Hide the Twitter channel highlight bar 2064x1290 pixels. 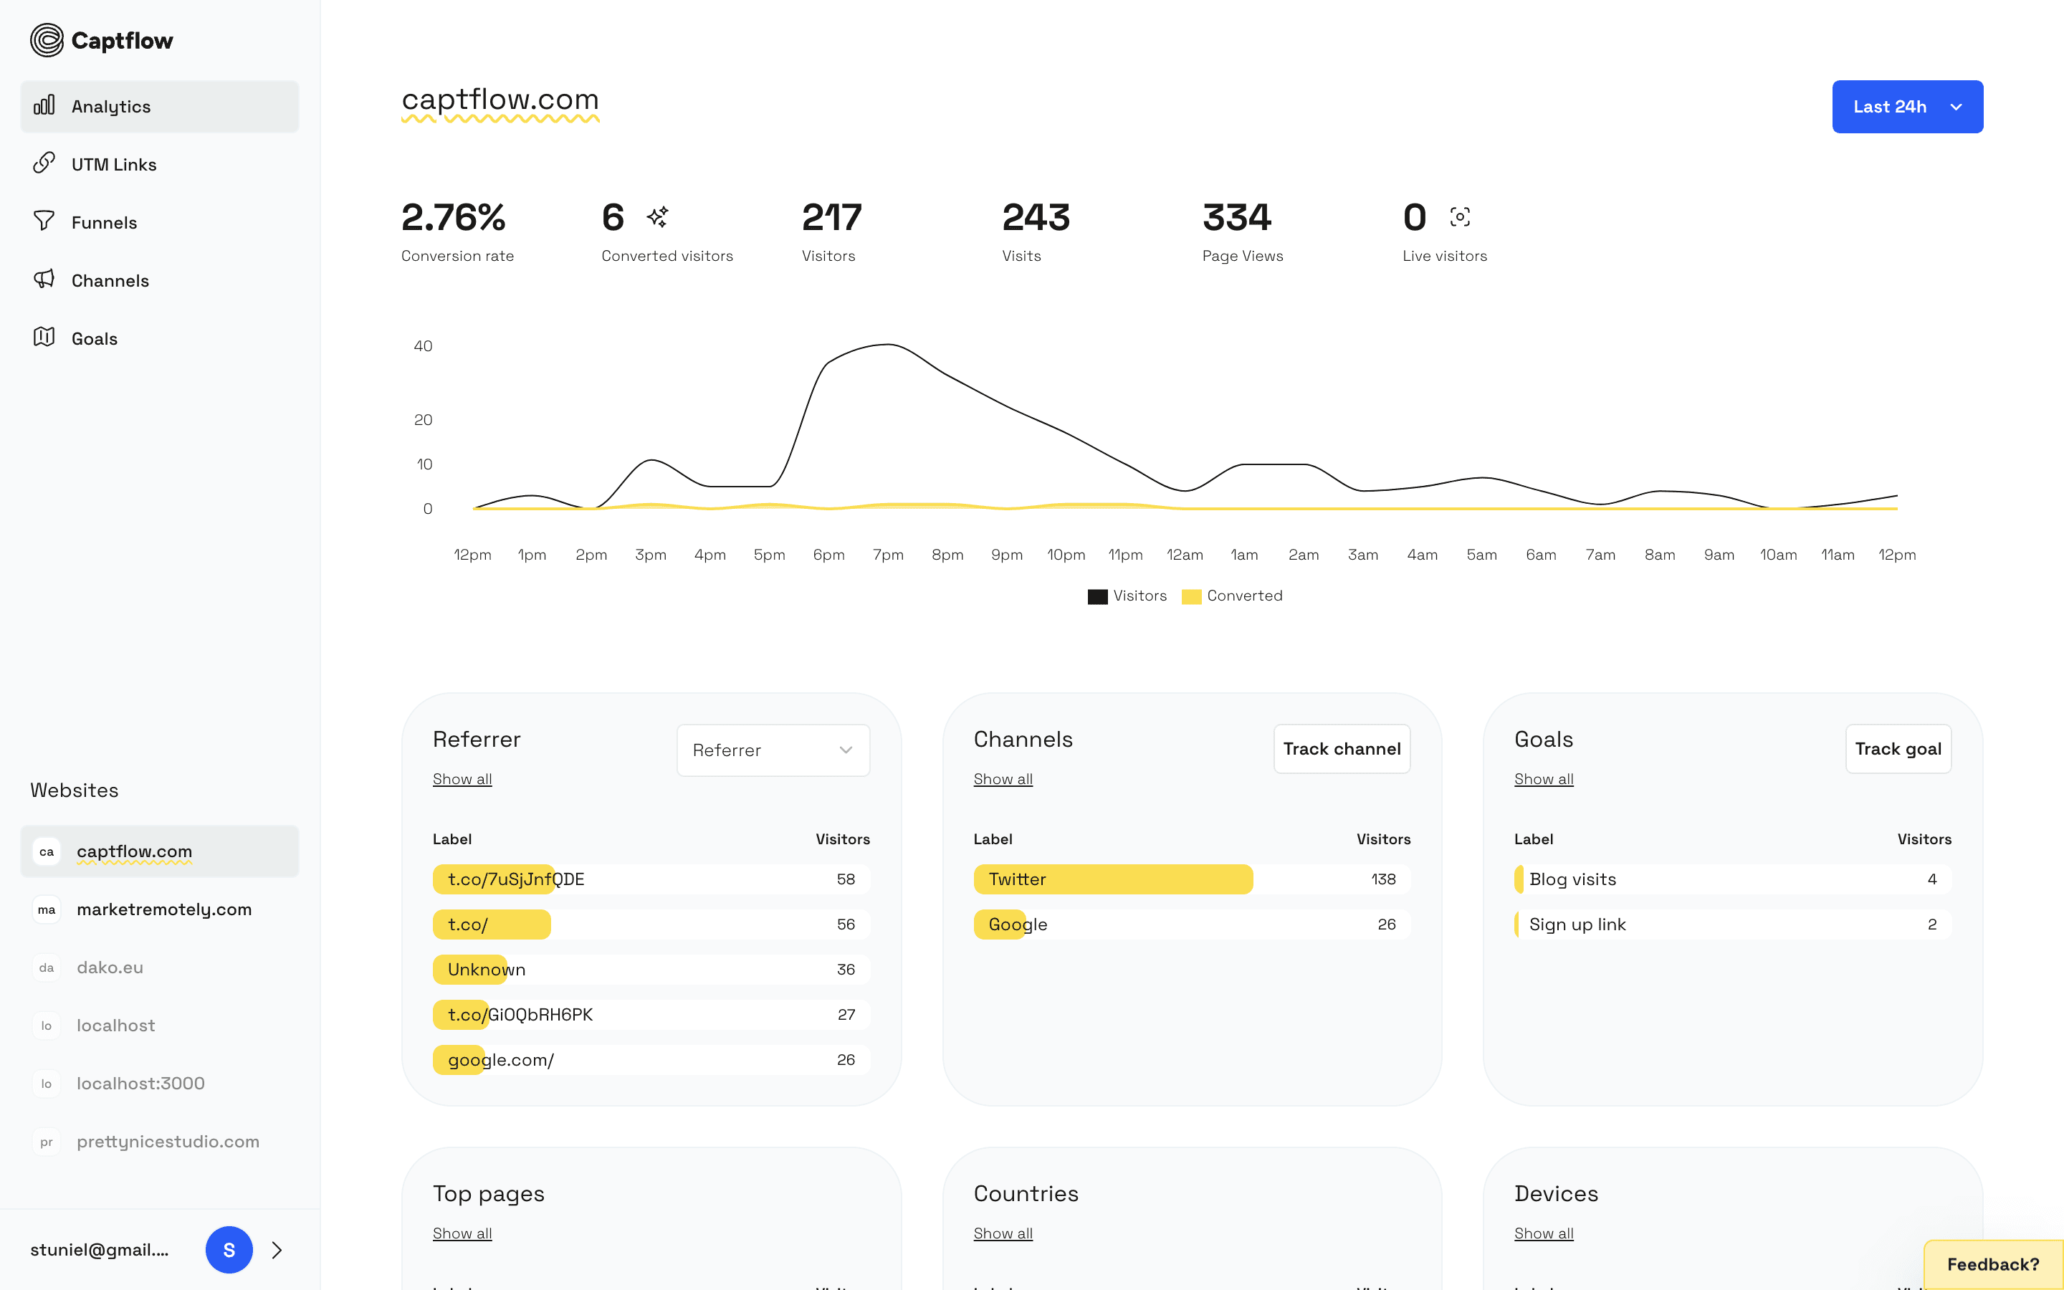tap(1113, 879)
